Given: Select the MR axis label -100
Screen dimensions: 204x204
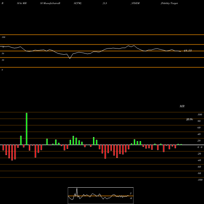Looking at the screenshot, I should click(x=200, y=180).
